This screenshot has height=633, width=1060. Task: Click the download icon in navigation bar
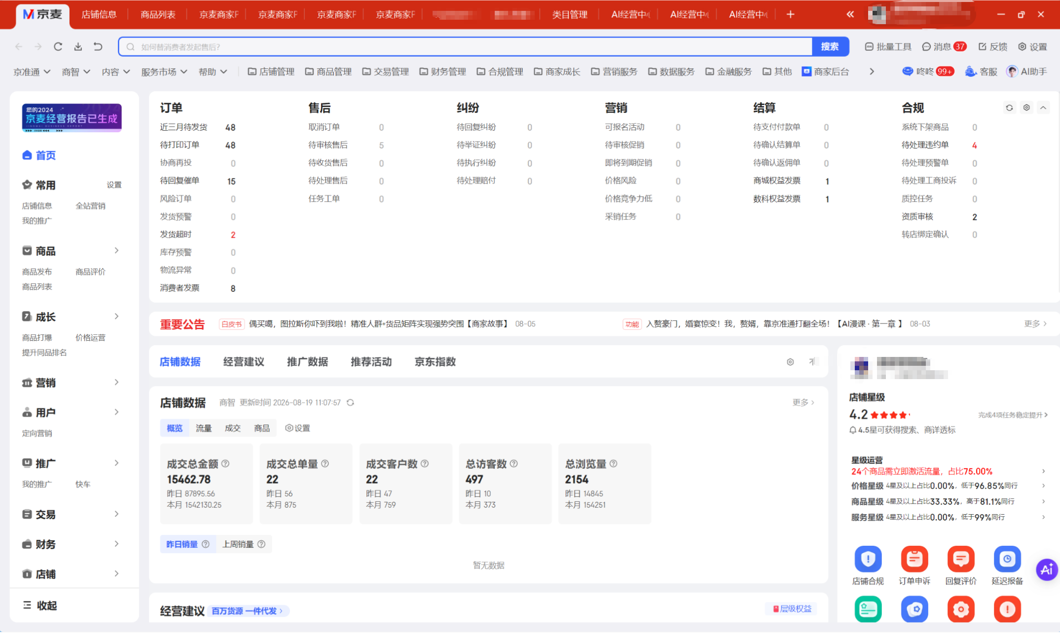pos(78,46)
